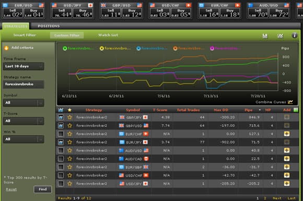The width and height of the screenshot is (303, 201).
Task: Check the USD/CHF strategy chart checkbox
Action: click(x=61, y=175)
